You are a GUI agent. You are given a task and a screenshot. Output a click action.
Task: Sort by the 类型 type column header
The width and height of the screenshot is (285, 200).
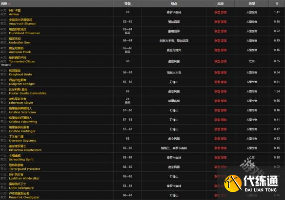click(252, 3)
